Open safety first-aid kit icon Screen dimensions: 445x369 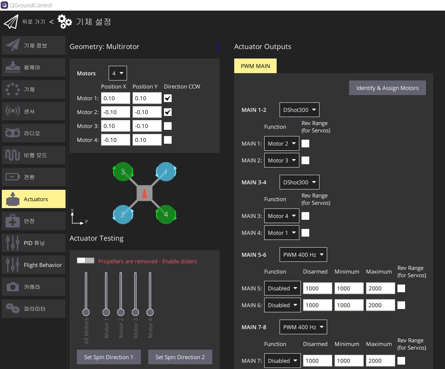coord(13,221)
